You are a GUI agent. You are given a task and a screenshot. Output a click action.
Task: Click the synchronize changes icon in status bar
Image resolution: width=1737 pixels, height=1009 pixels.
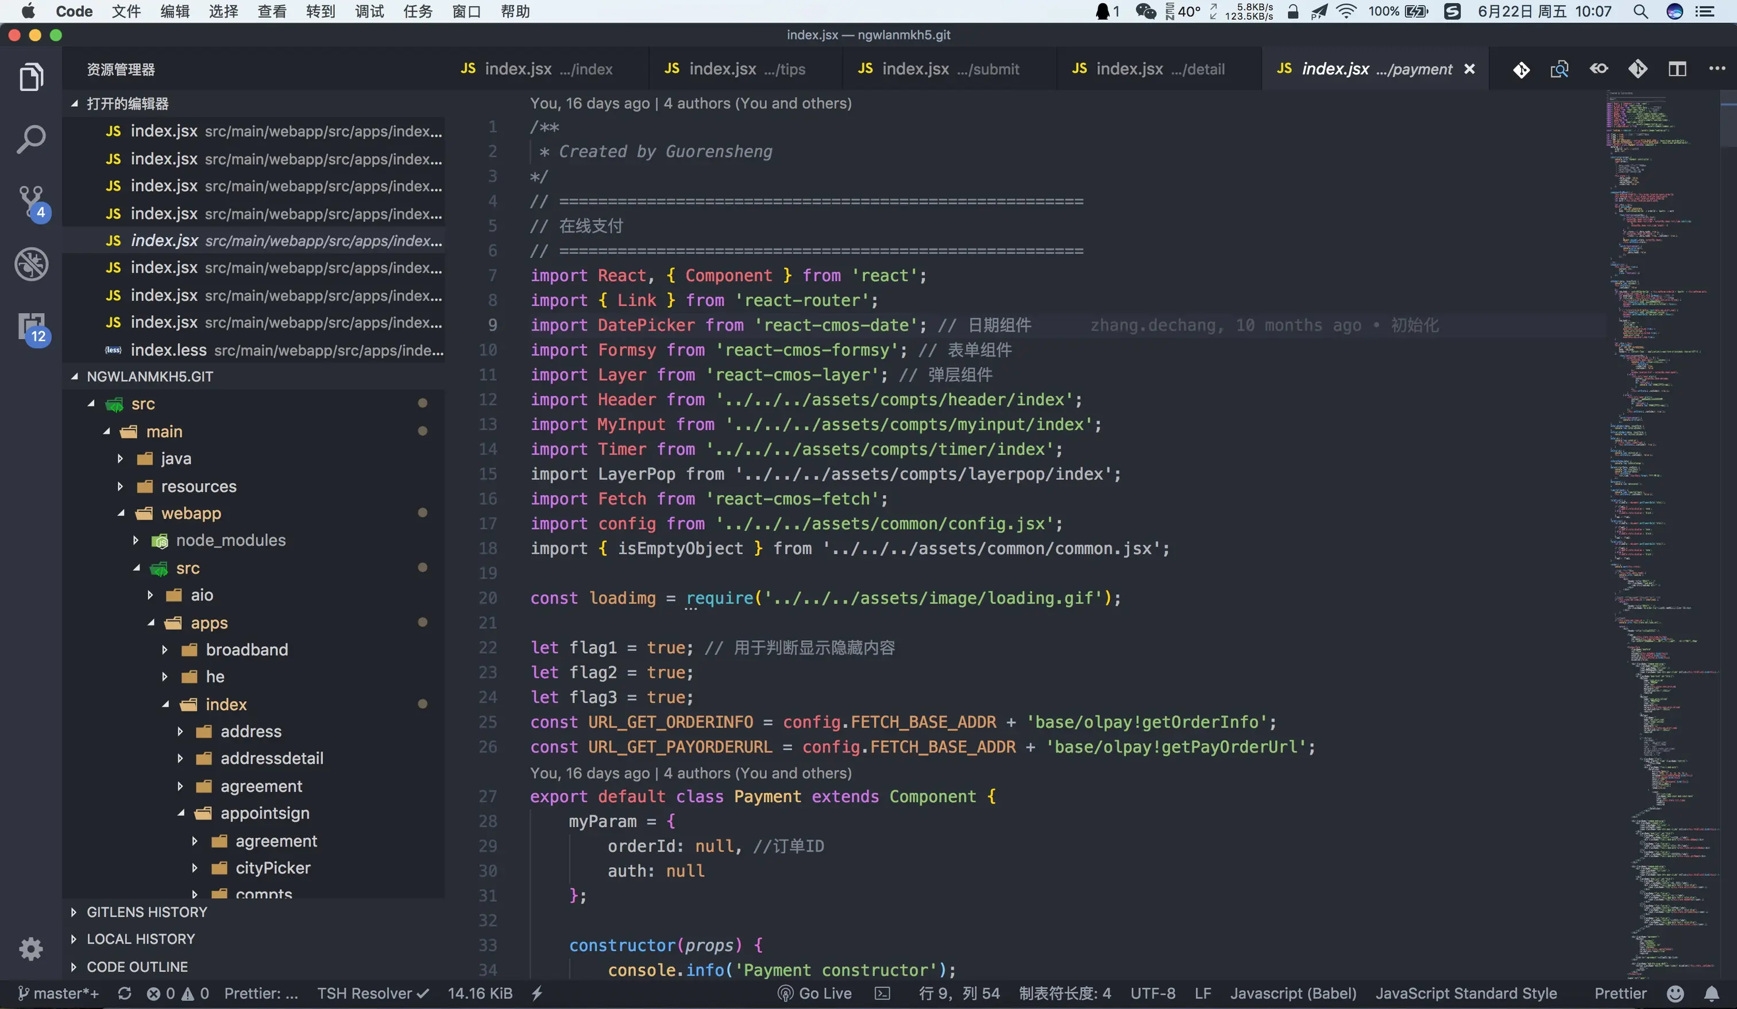coord(124,993)
